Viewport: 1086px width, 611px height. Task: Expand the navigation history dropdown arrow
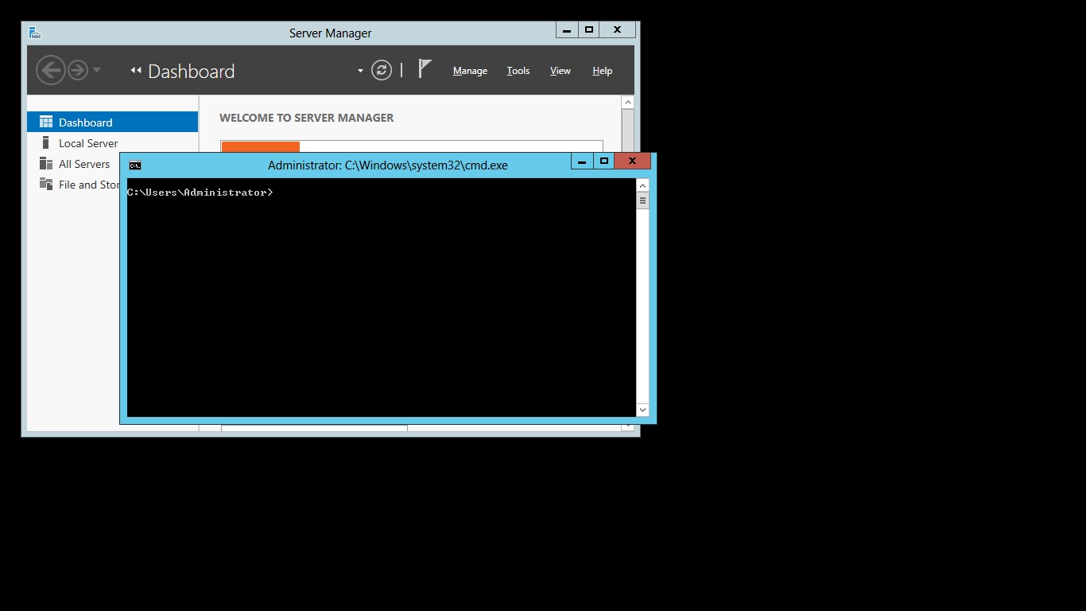[97, 71]
